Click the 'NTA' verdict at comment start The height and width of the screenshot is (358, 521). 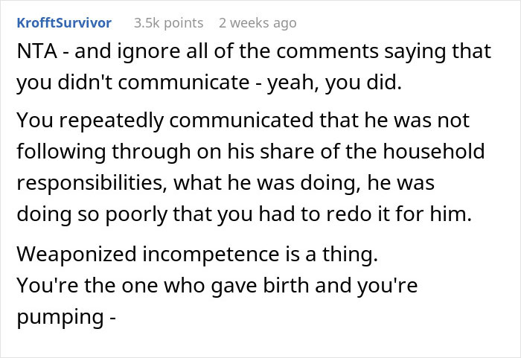point(35,51)
